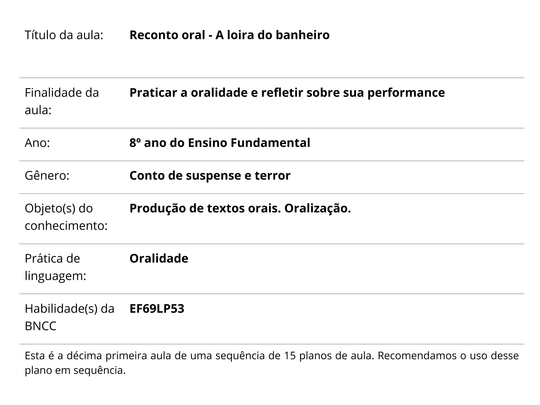
Task: Click the "Título da aula:" label
Action: tap(64, 35)
